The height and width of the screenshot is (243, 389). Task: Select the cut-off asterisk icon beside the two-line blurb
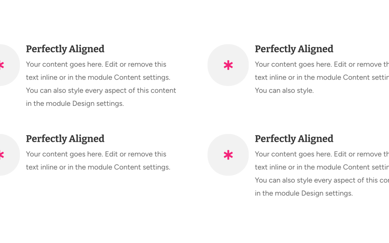2,155
